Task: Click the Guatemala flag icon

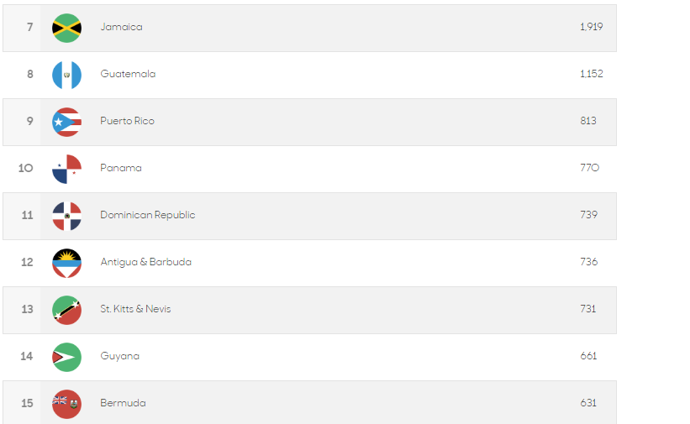Action: click(67, 76)
